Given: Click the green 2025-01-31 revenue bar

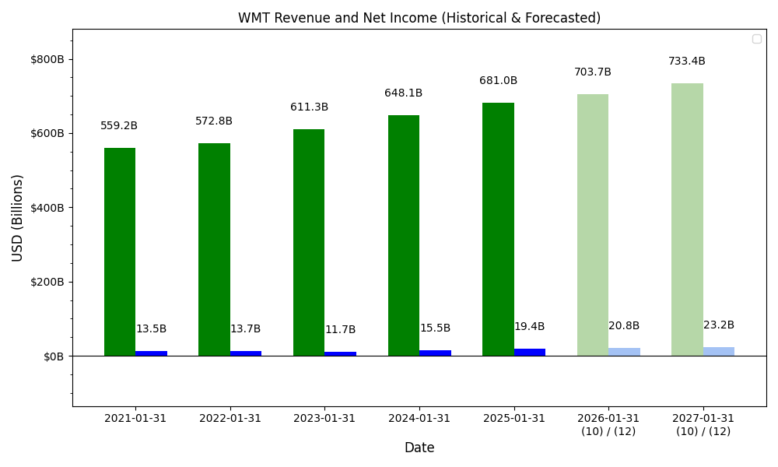Looking at the screenshot, I should tap(498, 230).
